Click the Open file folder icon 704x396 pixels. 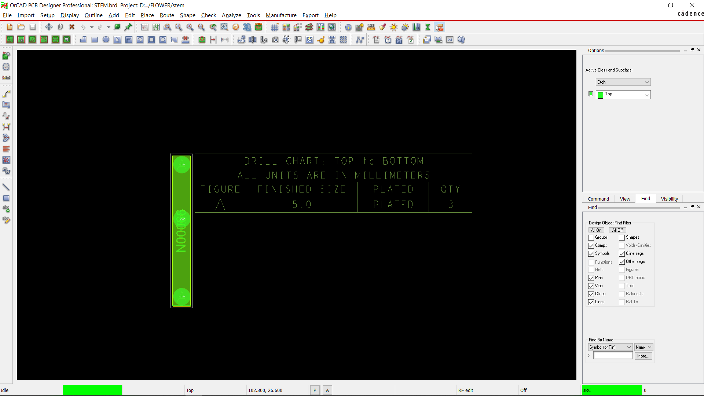click(x=21, y=27)
